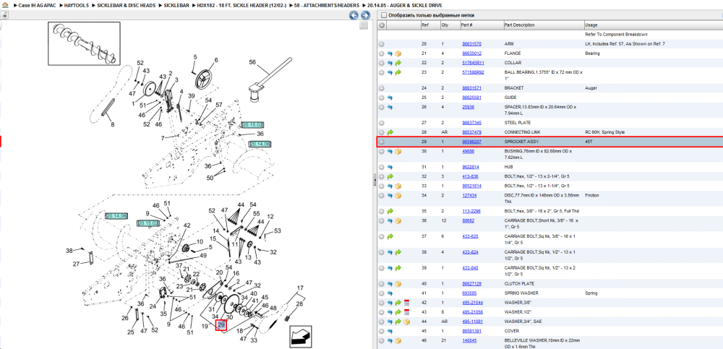This screenshot has height=349, width=723.
Task: Click green arrow on ref 37 carriage bolt
Action: coord(390,236)
